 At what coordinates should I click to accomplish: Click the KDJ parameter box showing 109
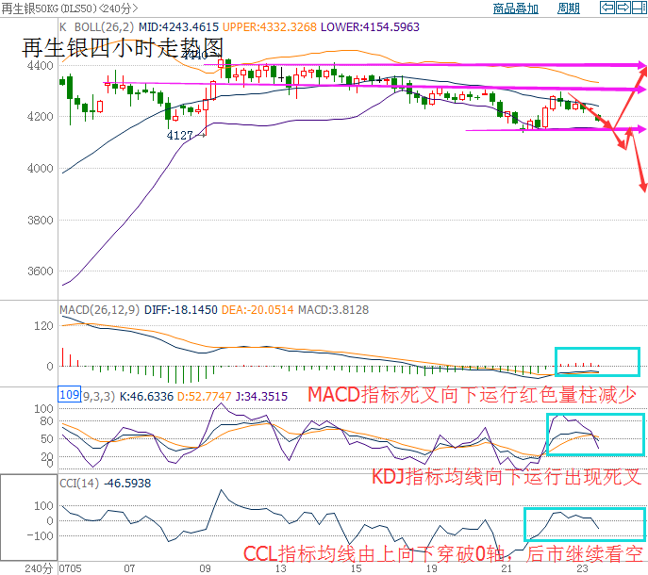tap(69, 396)
